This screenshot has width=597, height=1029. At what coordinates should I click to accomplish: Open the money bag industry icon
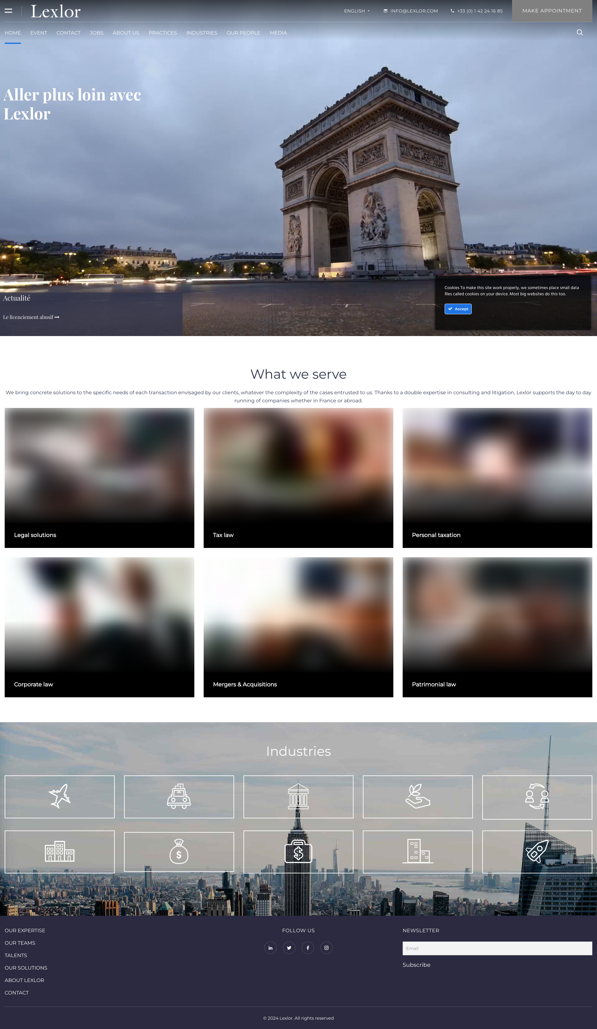pos(179,851)
